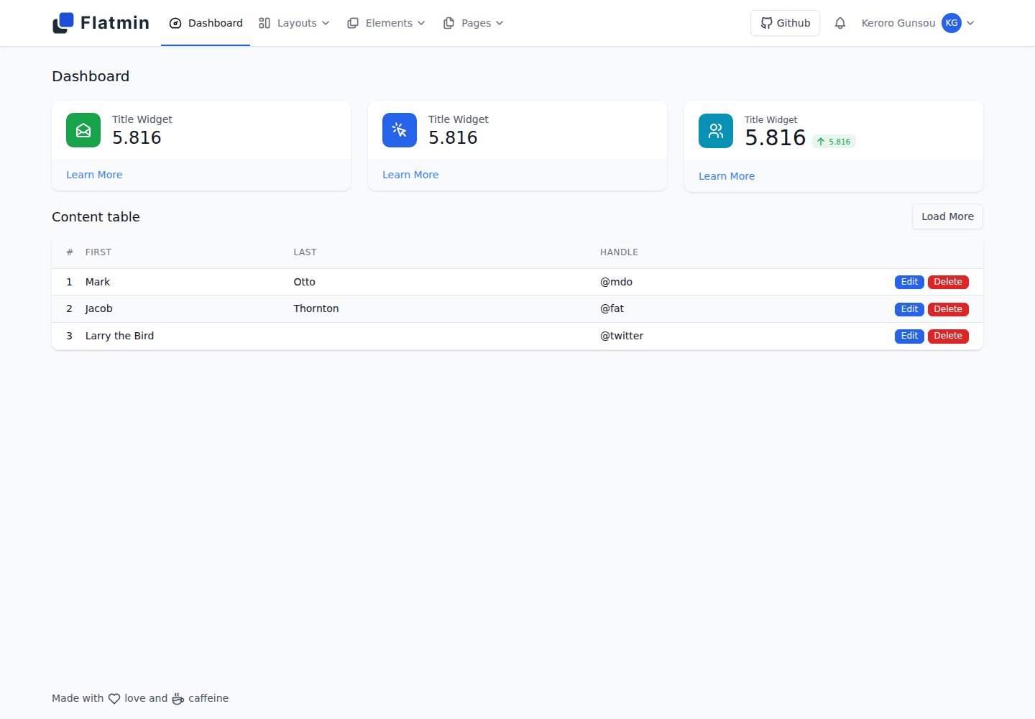Image resolution: width=1035 pixels, height=719 pixels.
Task: Click the Jacob first name cell
Action: 99,308
